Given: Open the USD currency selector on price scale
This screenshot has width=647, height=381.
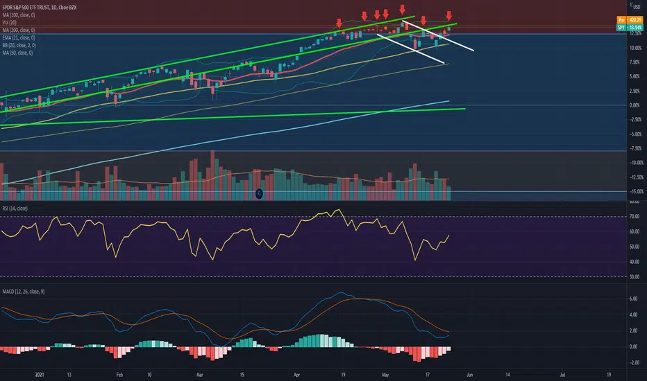Looking at the screenshot, I should point(637,7).
